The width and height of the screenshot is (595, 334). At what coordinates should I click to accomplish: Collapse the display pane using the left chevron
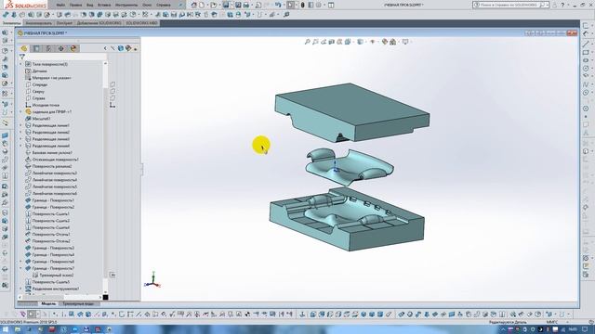105,48
